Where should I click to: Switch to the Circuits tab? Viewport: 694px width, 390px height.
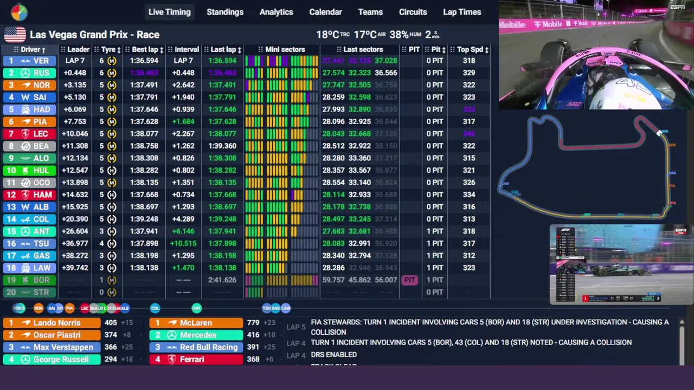point(413,12)
